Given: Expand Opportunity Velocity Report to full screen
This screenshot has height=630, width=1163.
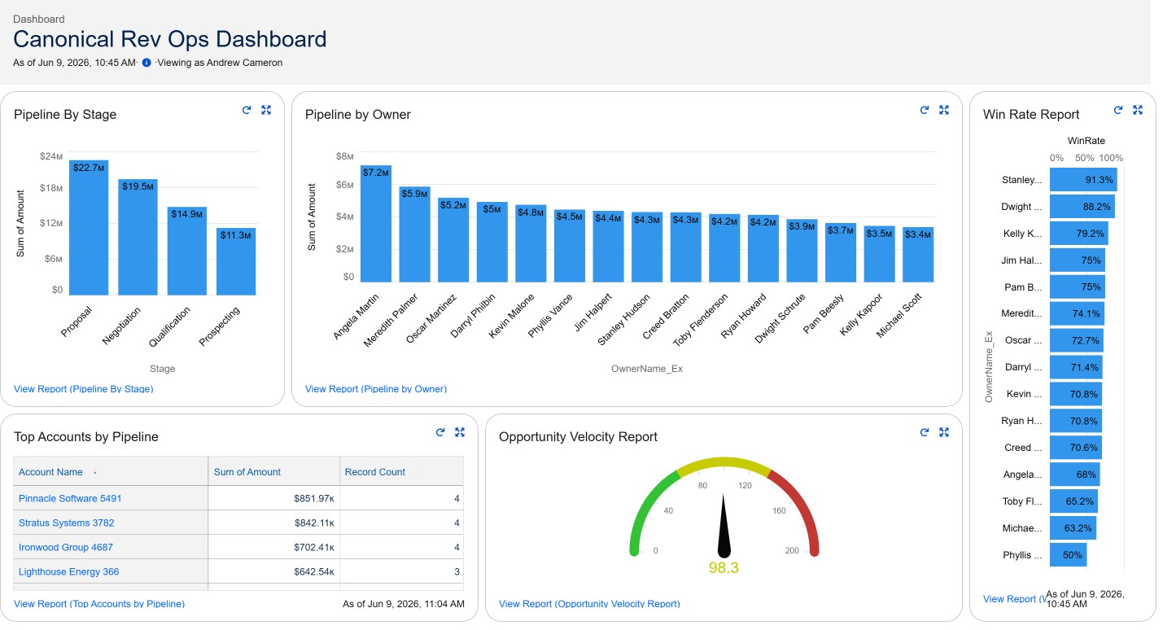Looking at the screenshot, I should 944,432.
